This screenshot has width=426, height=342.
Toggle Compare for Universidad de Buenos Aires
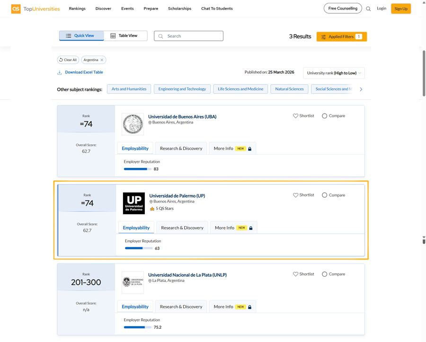pos(325,116)
